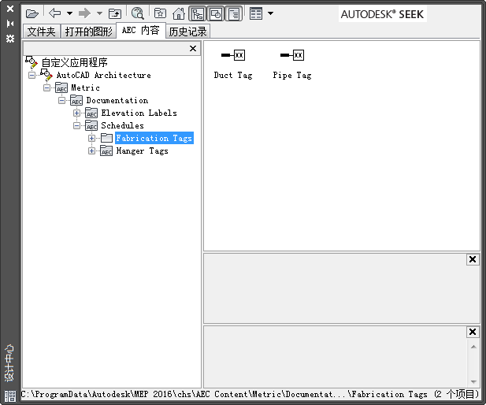Click the Views list icon
The image size is (486, 405).
256,13
